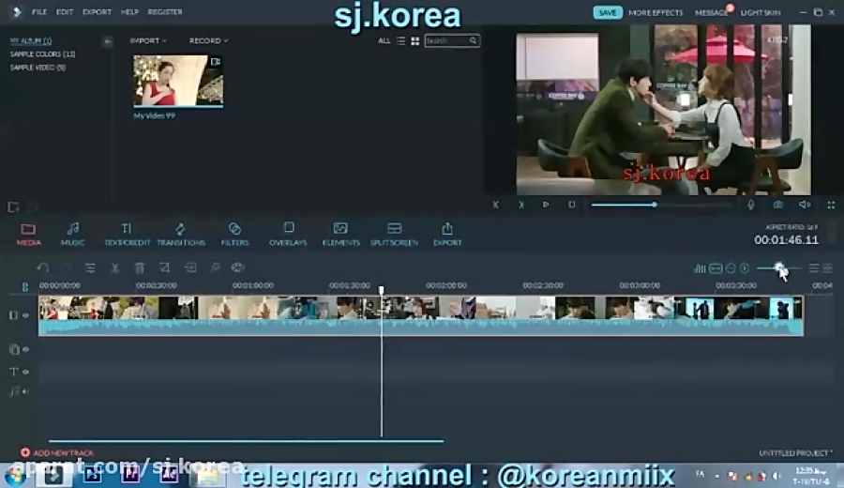The image size is (844, 488).
Task: Open the Transitions panel
Action: [x=180, y=234]
